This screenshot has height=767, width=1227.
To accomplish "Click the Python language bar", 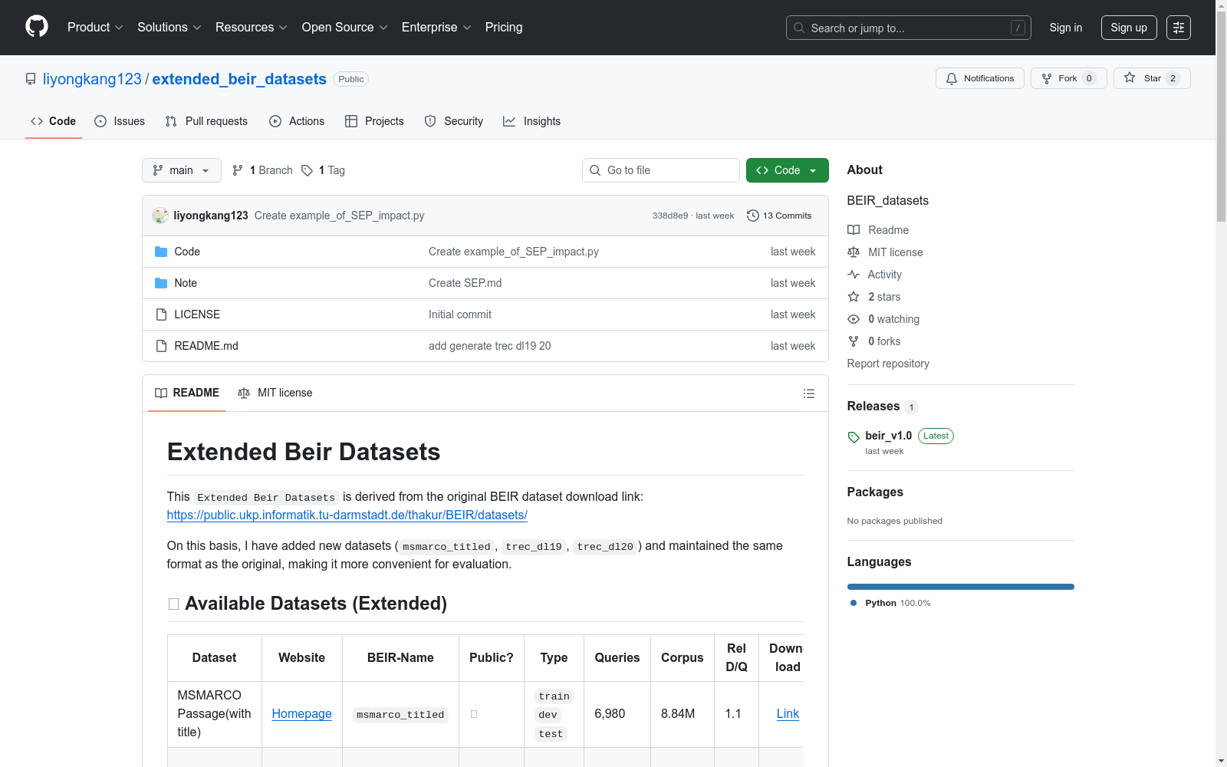I will click(x=961, y=587).
